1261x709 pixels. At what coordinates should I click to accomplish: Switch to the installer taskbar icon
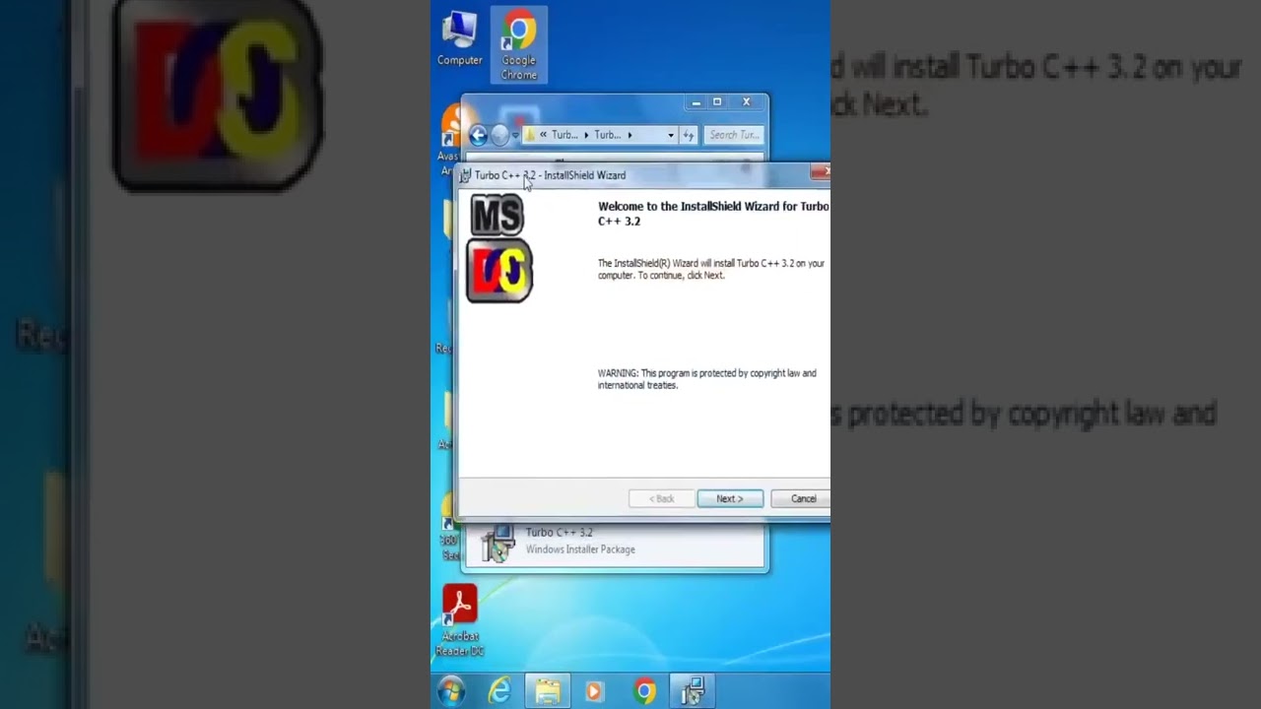point(693,691)
